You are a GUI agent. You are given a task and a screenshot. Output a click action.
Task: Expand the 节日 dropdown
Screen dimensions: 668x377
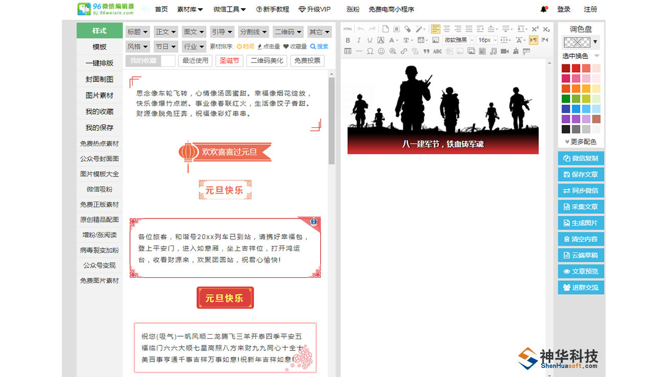[166, 47]
